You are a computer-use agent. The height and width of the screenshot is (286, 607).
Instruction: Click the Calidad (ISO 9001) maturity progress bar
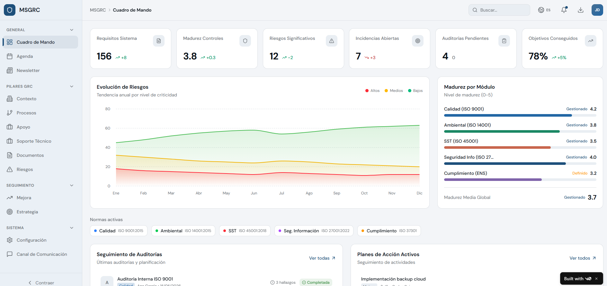tap(520, 115)
